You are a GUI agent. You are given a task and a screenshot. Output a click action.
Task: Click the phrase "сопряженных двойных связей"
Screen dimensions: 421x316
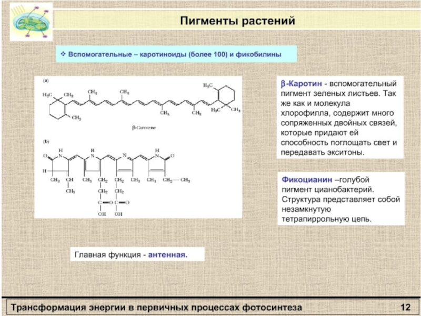(338, 123)
